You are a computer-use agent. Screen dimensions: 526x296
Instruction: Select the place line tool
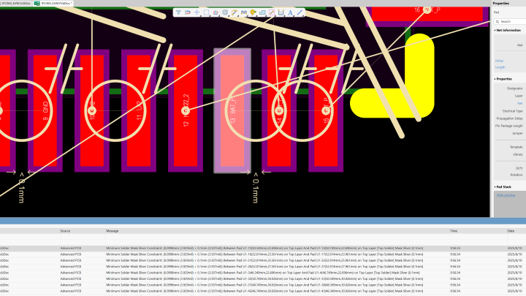click(300, 12)
